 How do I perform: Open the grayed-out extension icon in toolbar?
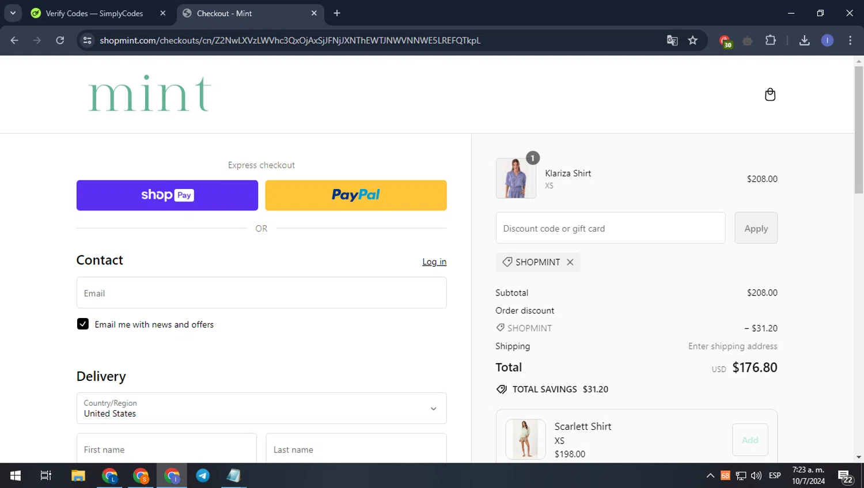[x=748, y=40]
